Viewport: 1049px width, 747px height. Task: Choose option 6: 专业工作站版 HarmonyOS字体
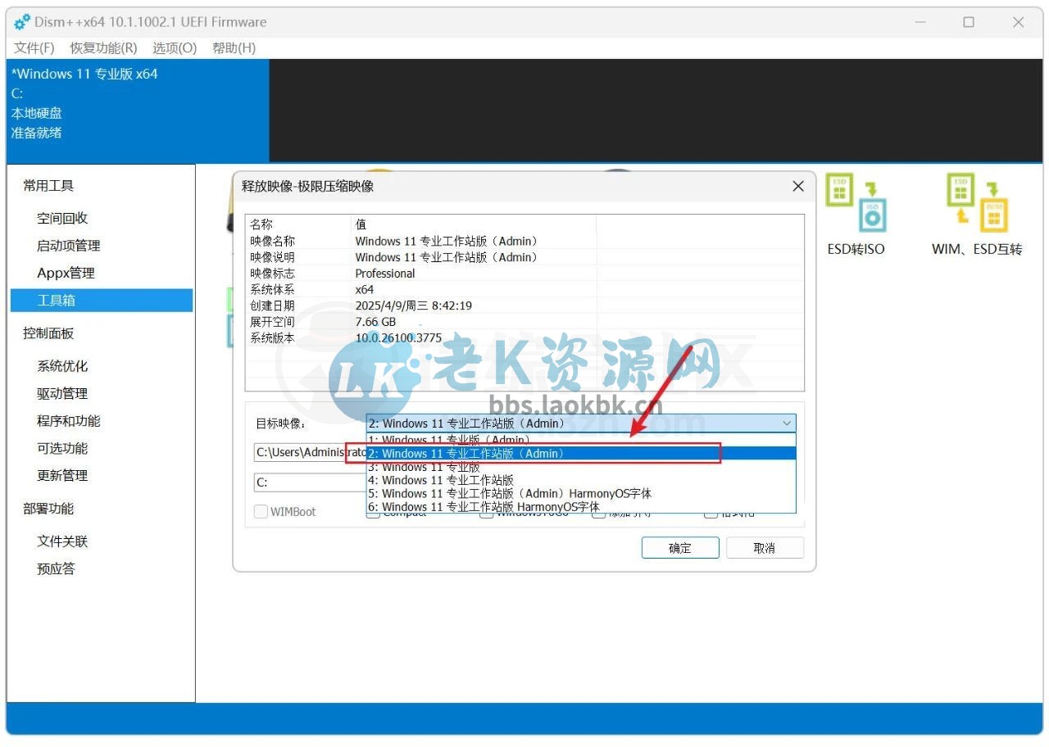click(x=581, y=506)
